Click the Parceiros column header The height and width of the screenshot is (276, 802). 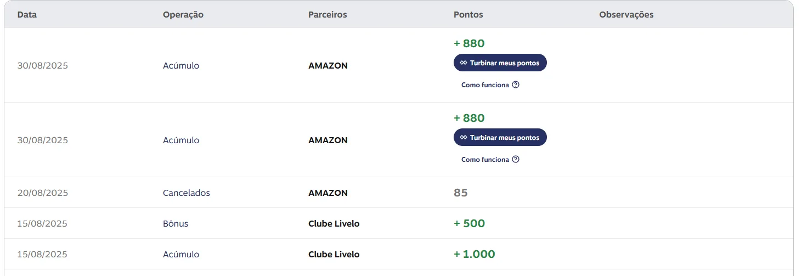[327, 15]
